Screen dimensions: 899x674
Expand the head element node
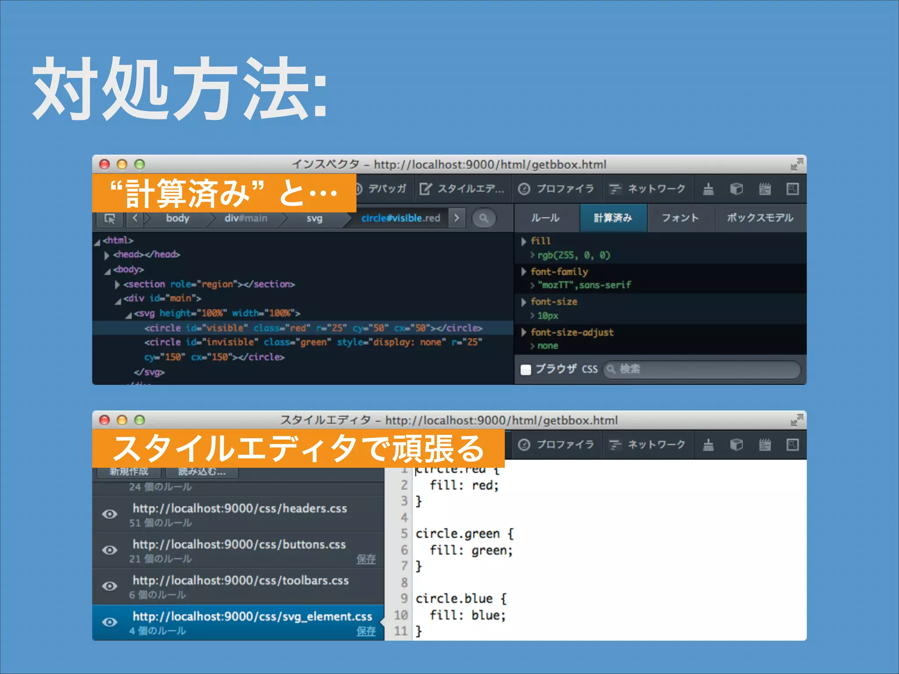coord(107,255)
